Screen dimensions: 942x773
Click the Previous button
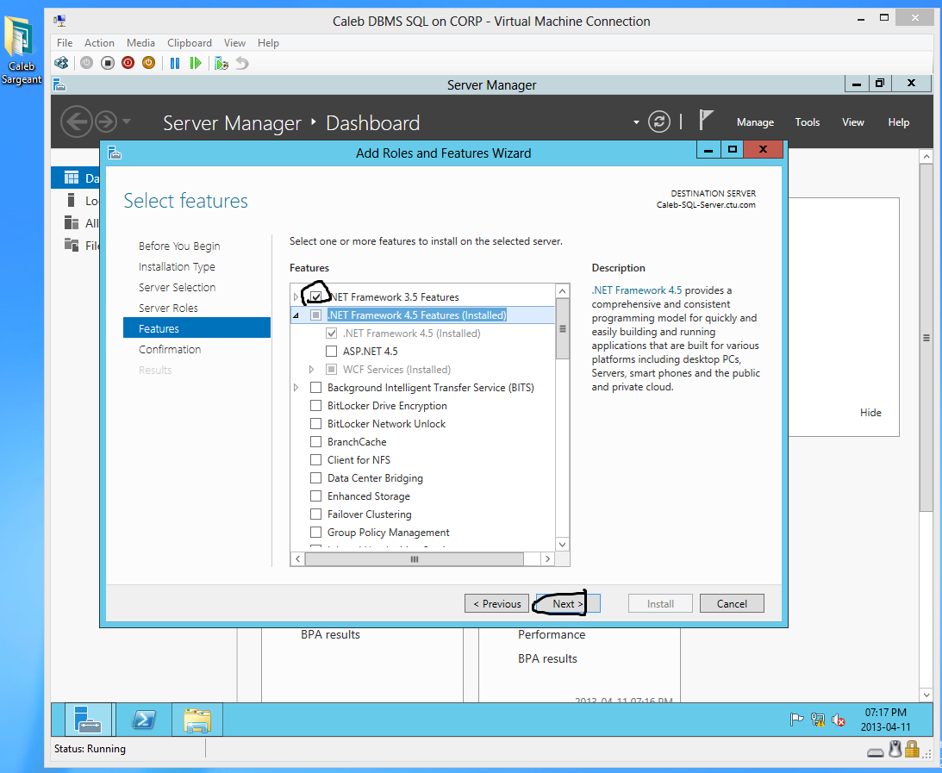click(496, 603)
